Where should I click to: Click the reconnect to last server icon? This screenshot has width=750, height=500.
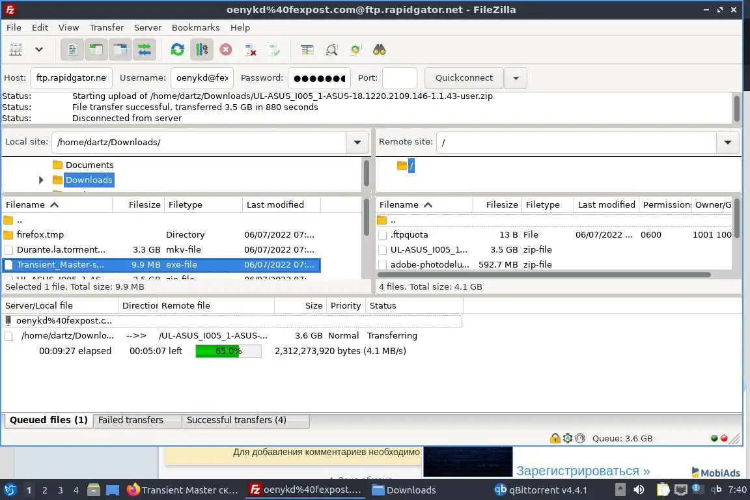274,49
